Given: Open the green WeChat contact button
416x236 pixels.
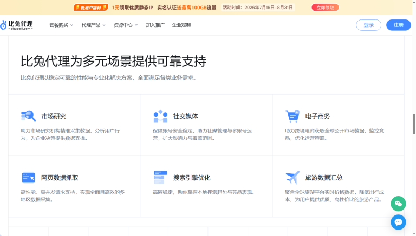Looking at the screenshot, I should (x=398, y=204).
